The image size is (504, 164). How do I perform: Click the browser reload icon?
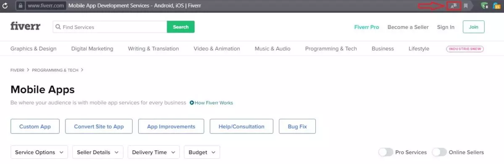point(5,6)
